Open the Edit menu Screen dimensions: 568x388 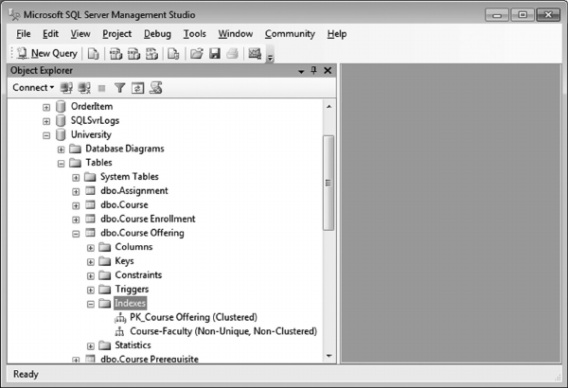(x=50, y=34)
